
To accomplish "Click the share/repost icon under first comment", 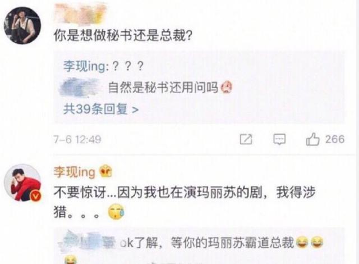I will coord(246,139).
